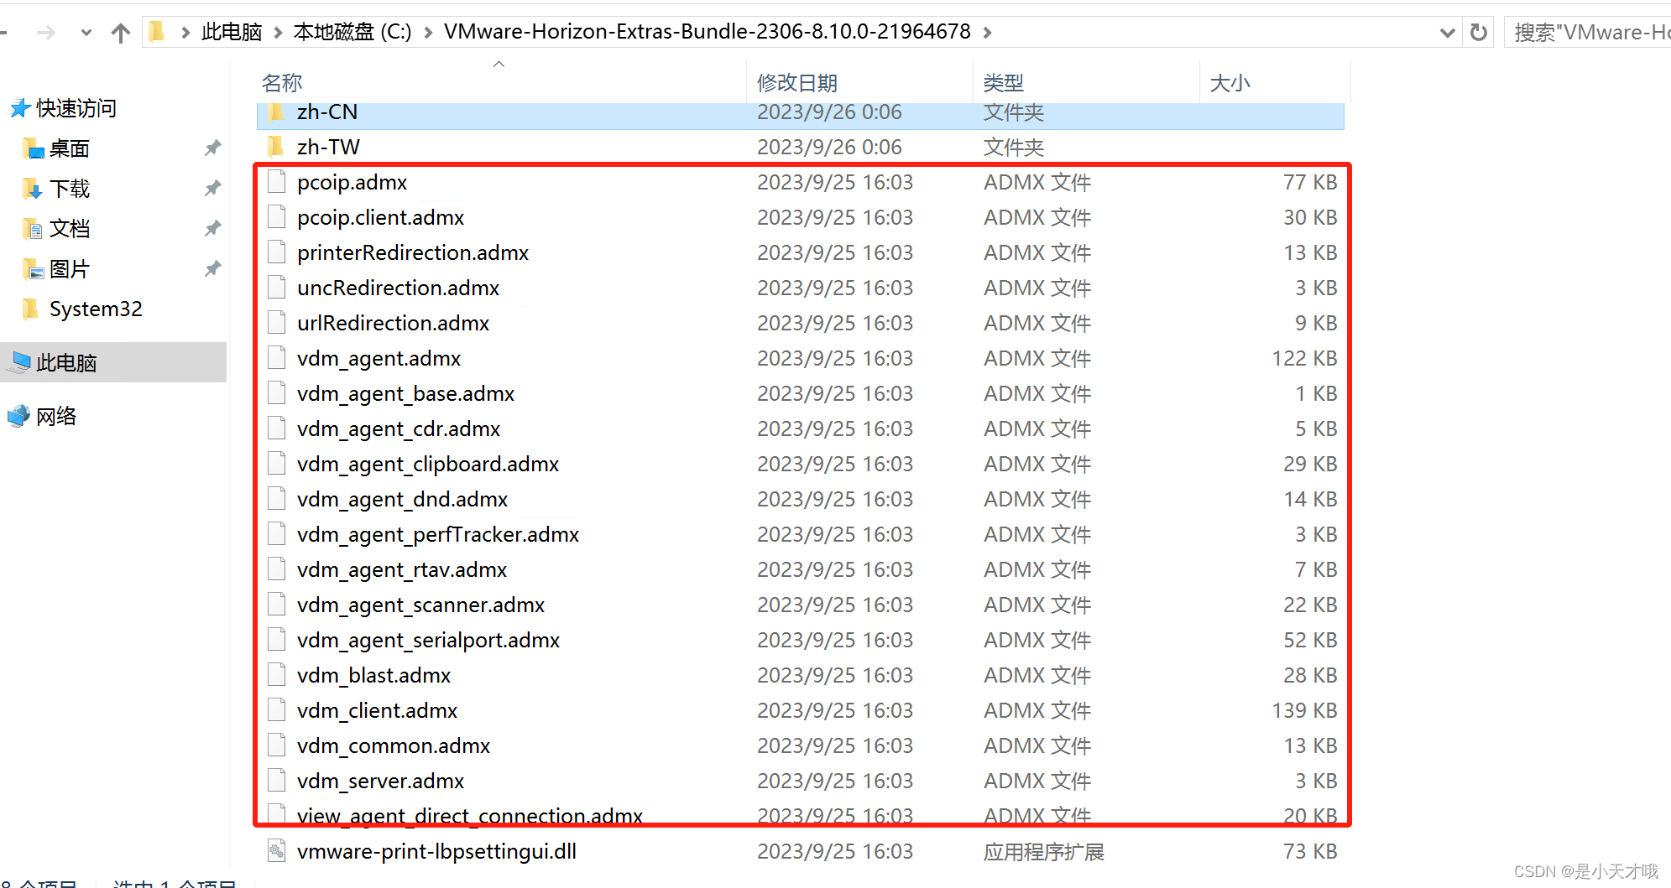Select VMware-Horizon-Extras-Bundle breadcrumb segment
Viewport: 1671px width, 888px height.
tap(707, 32)
